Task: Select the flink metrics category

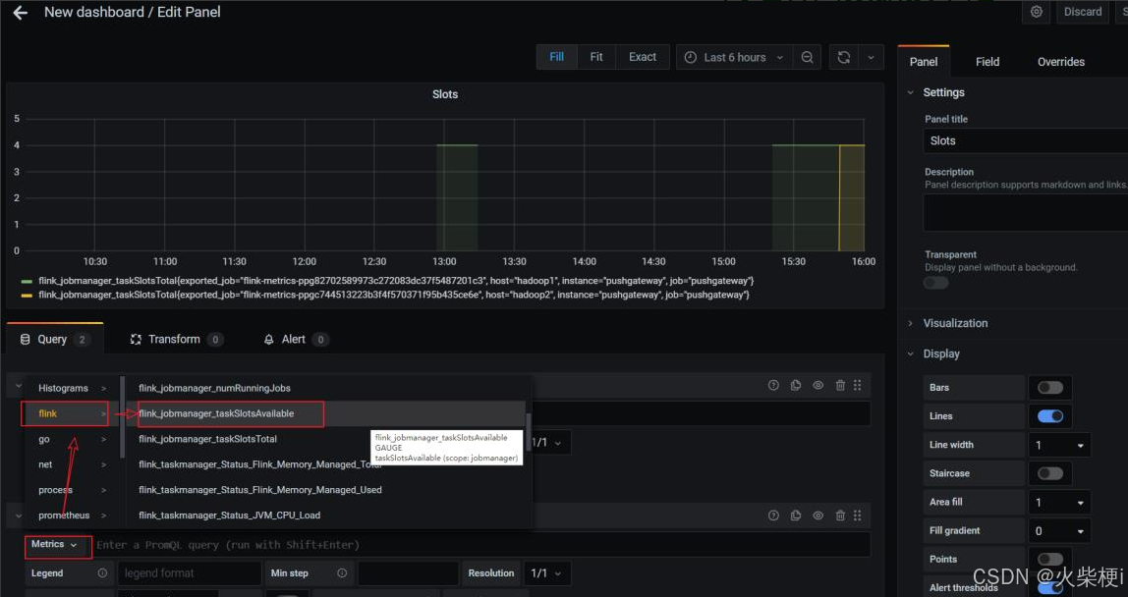Action: 66,413
